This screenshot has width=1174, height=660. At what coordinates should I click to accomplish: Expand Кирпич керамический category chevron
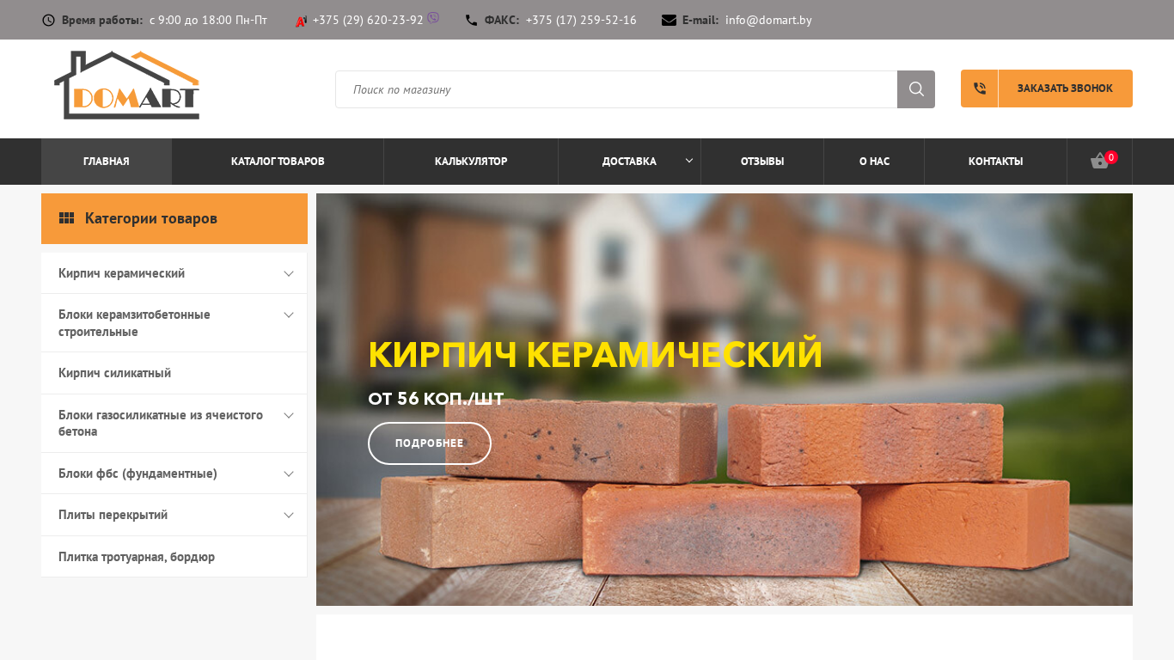(289, 273)
